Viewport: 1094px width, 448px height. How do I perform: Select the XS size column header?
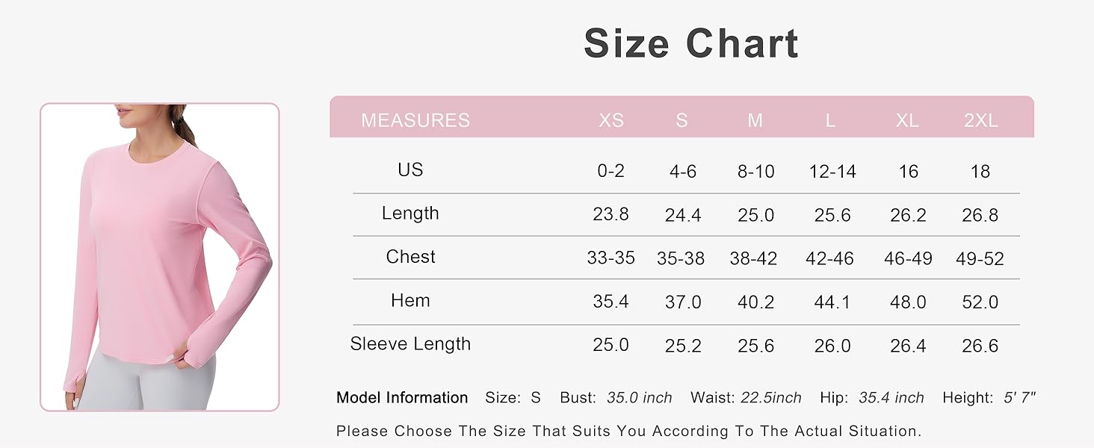tap(611, 120)
